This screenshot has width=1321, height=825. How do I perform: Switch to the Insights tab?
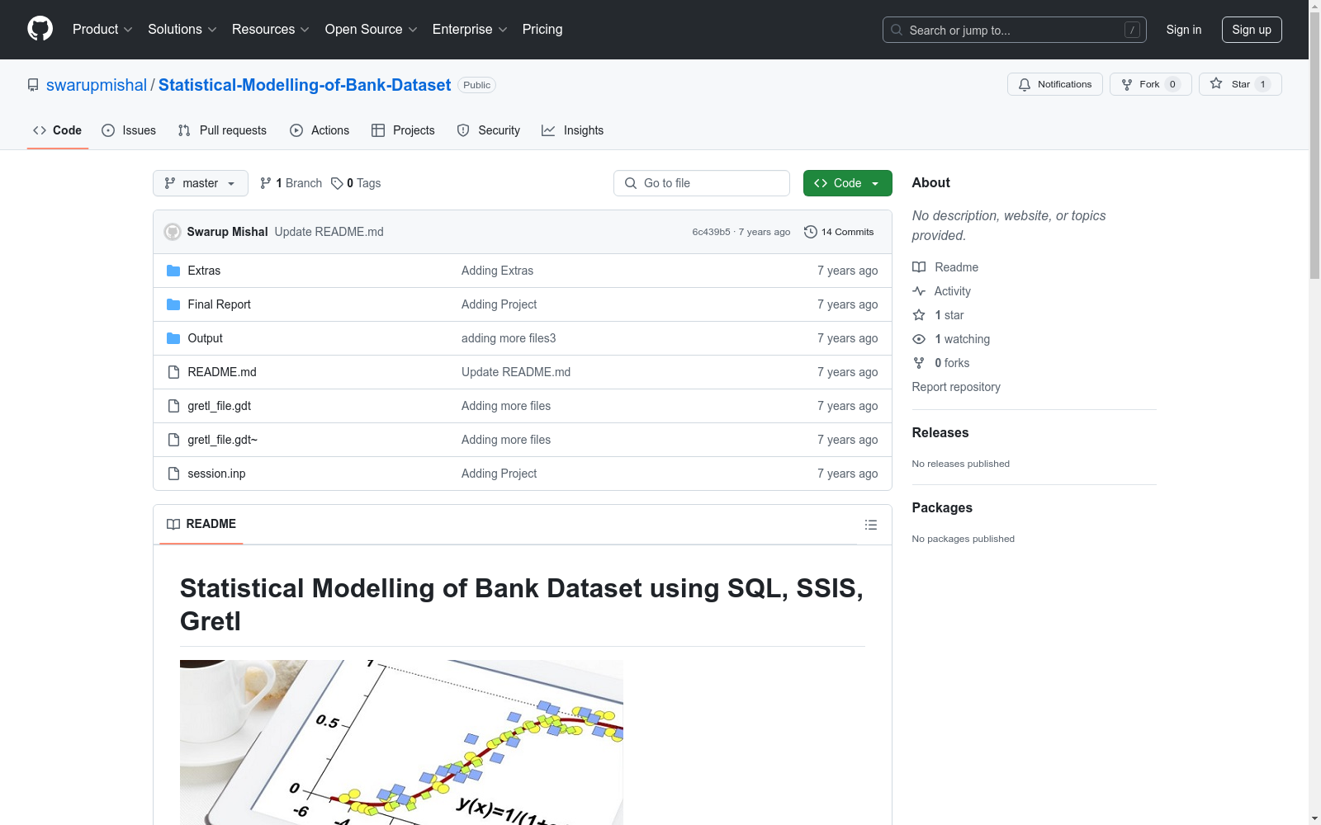pyautogui.click(x=573, y=130)
